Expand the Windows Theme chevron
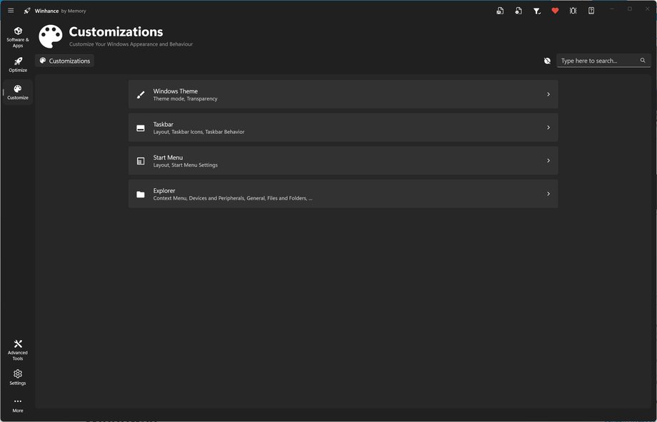The height and width of the screenshot is (422, 657). (548, 94)
